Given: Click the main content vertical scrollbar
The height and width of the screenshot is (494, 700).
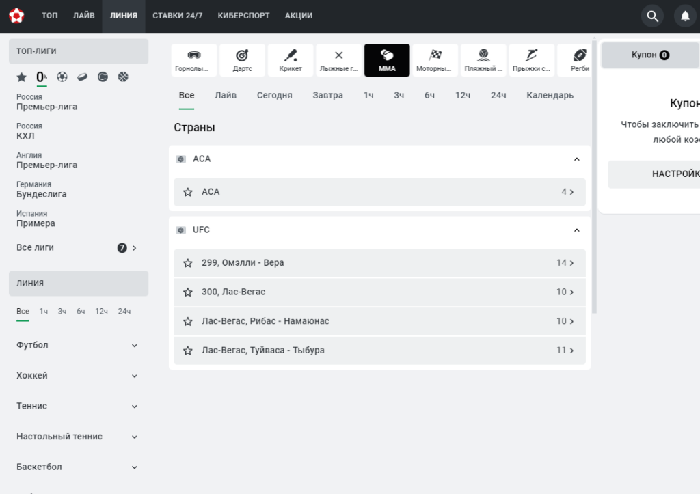Looking at the screenshot, I should pyautogui.click(x=594, y=177).
